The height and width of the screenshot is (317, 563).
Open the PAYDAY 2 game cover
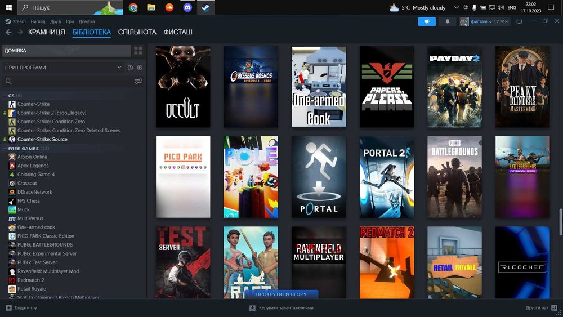[x=454, y=87]
